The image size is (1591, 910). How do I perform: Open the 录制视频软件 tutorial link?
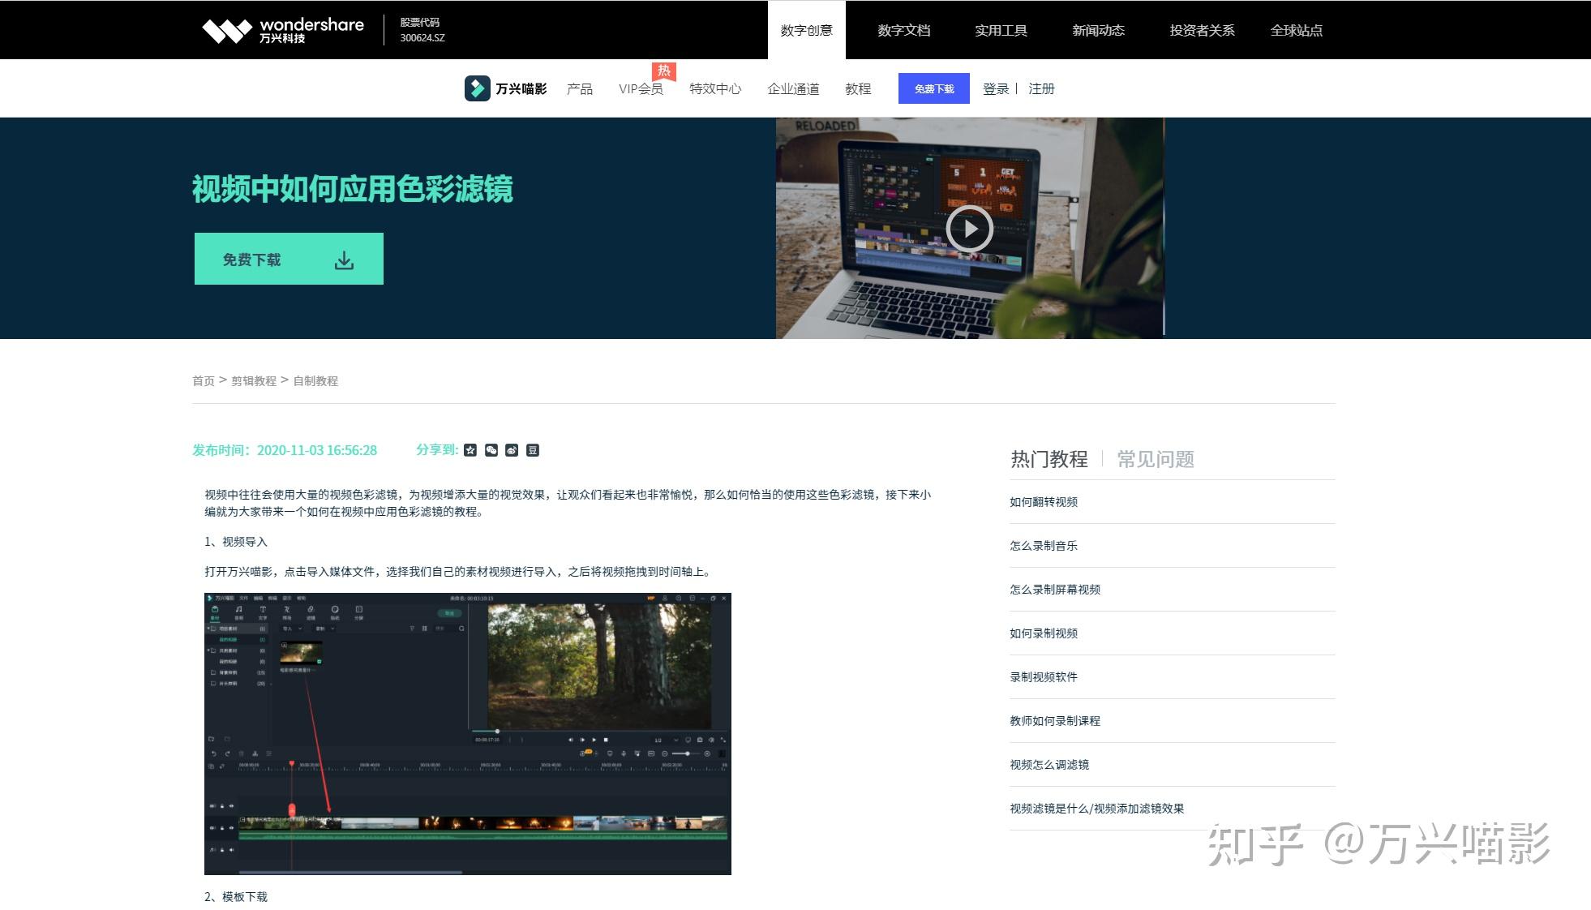pos(1044,677)
